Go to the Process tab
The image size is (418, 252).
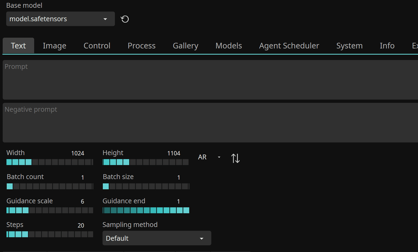pos(141,46)
